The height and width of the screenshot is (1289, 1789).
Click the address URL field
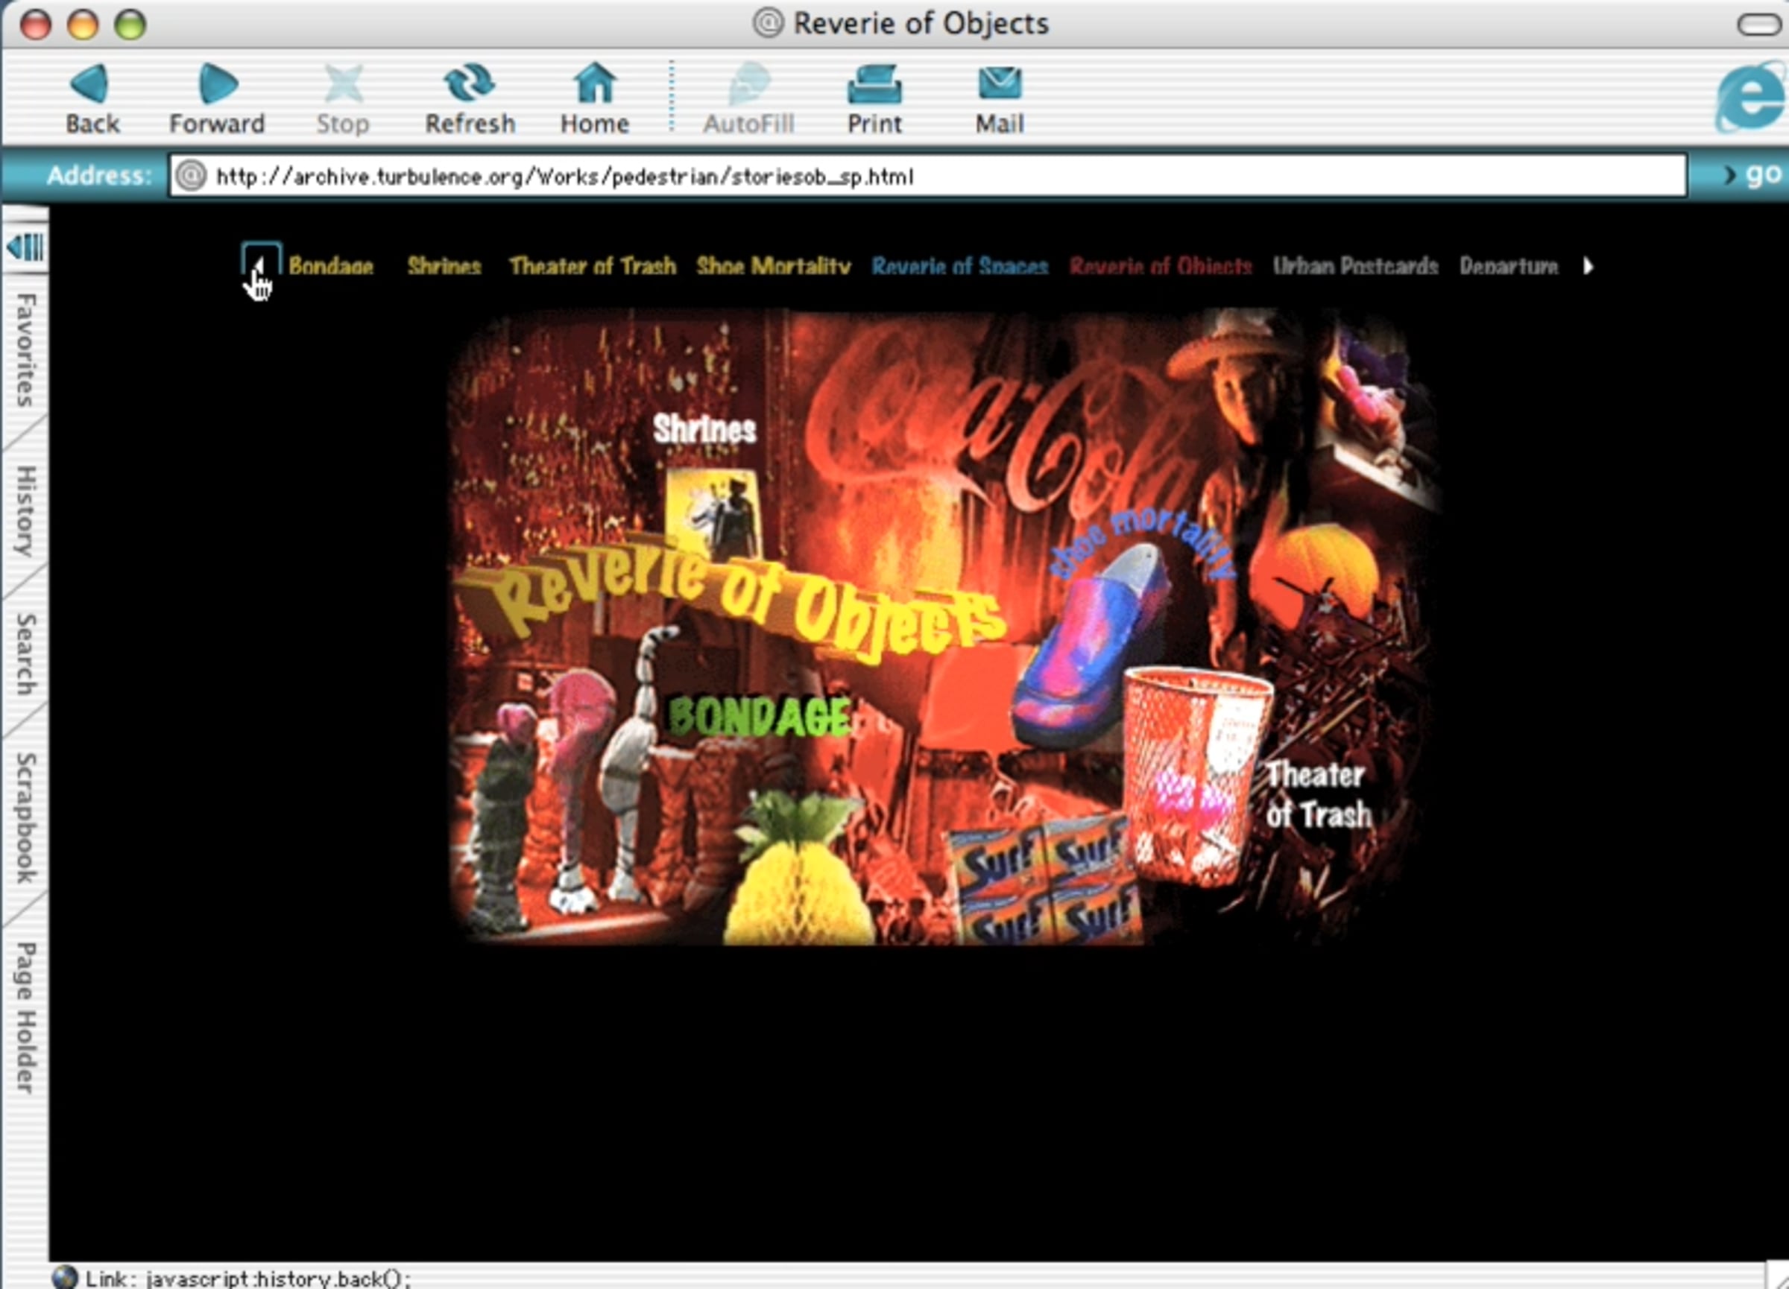(927, 175)
